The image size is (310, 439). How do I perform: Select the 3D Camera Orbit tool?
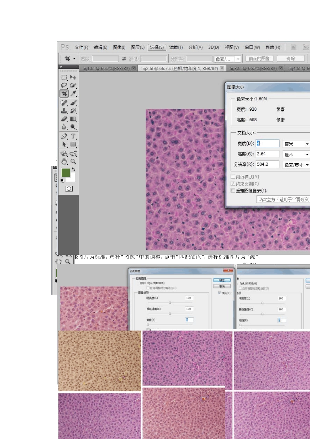pos(73,154)
